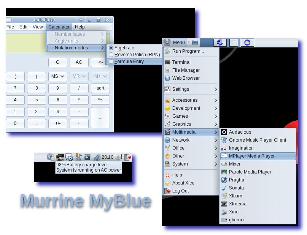Expand the Settings submenu
This screenshot has height=235, width=307.
coord(191,89)
